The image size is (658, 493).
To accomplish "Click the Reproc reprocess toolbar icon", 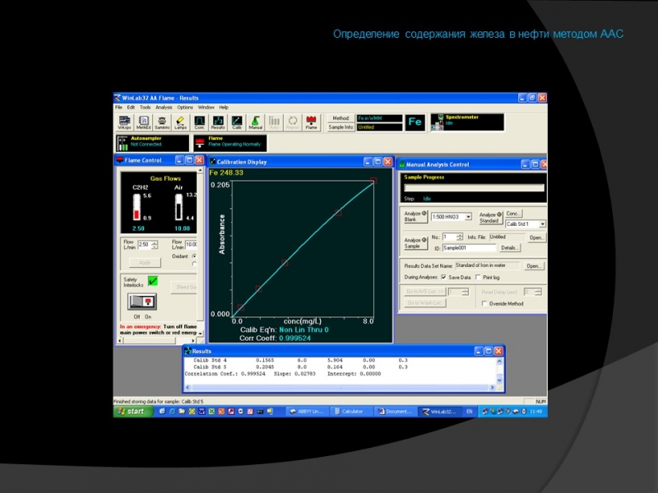I will click(x=293, y=122).
